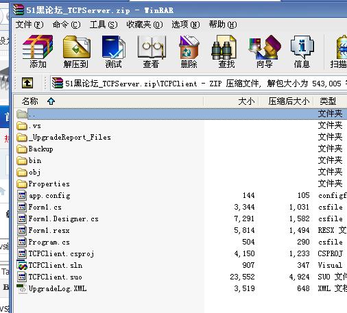Click the app.config file icon

click(22, 195)
